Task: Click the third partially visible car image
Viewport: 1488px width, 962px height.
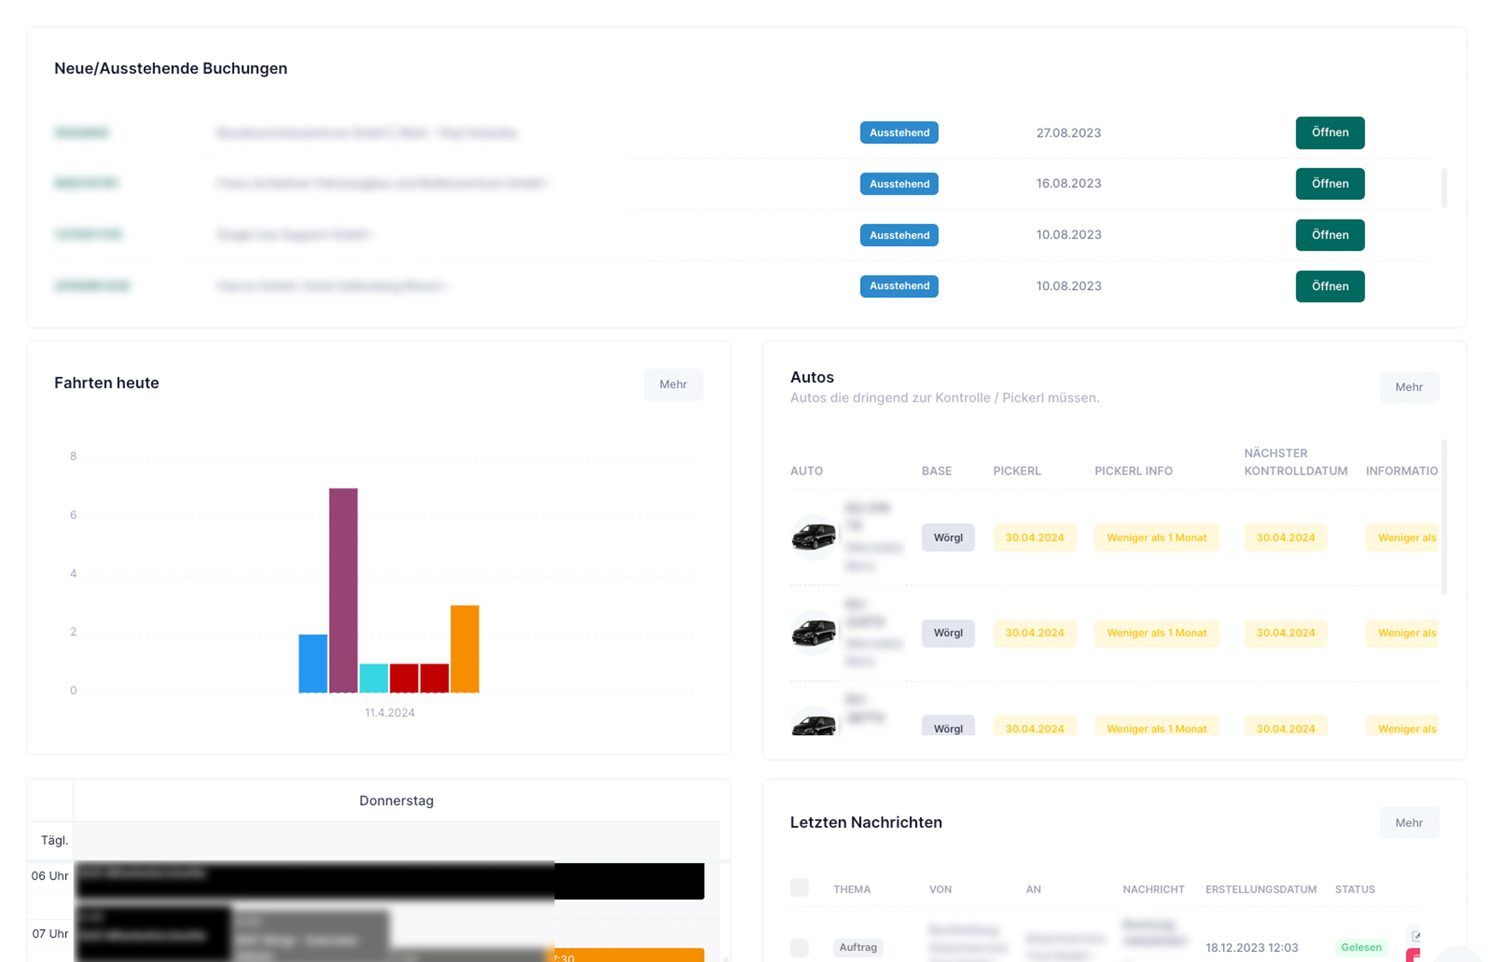Action: (x=813, y=725)
